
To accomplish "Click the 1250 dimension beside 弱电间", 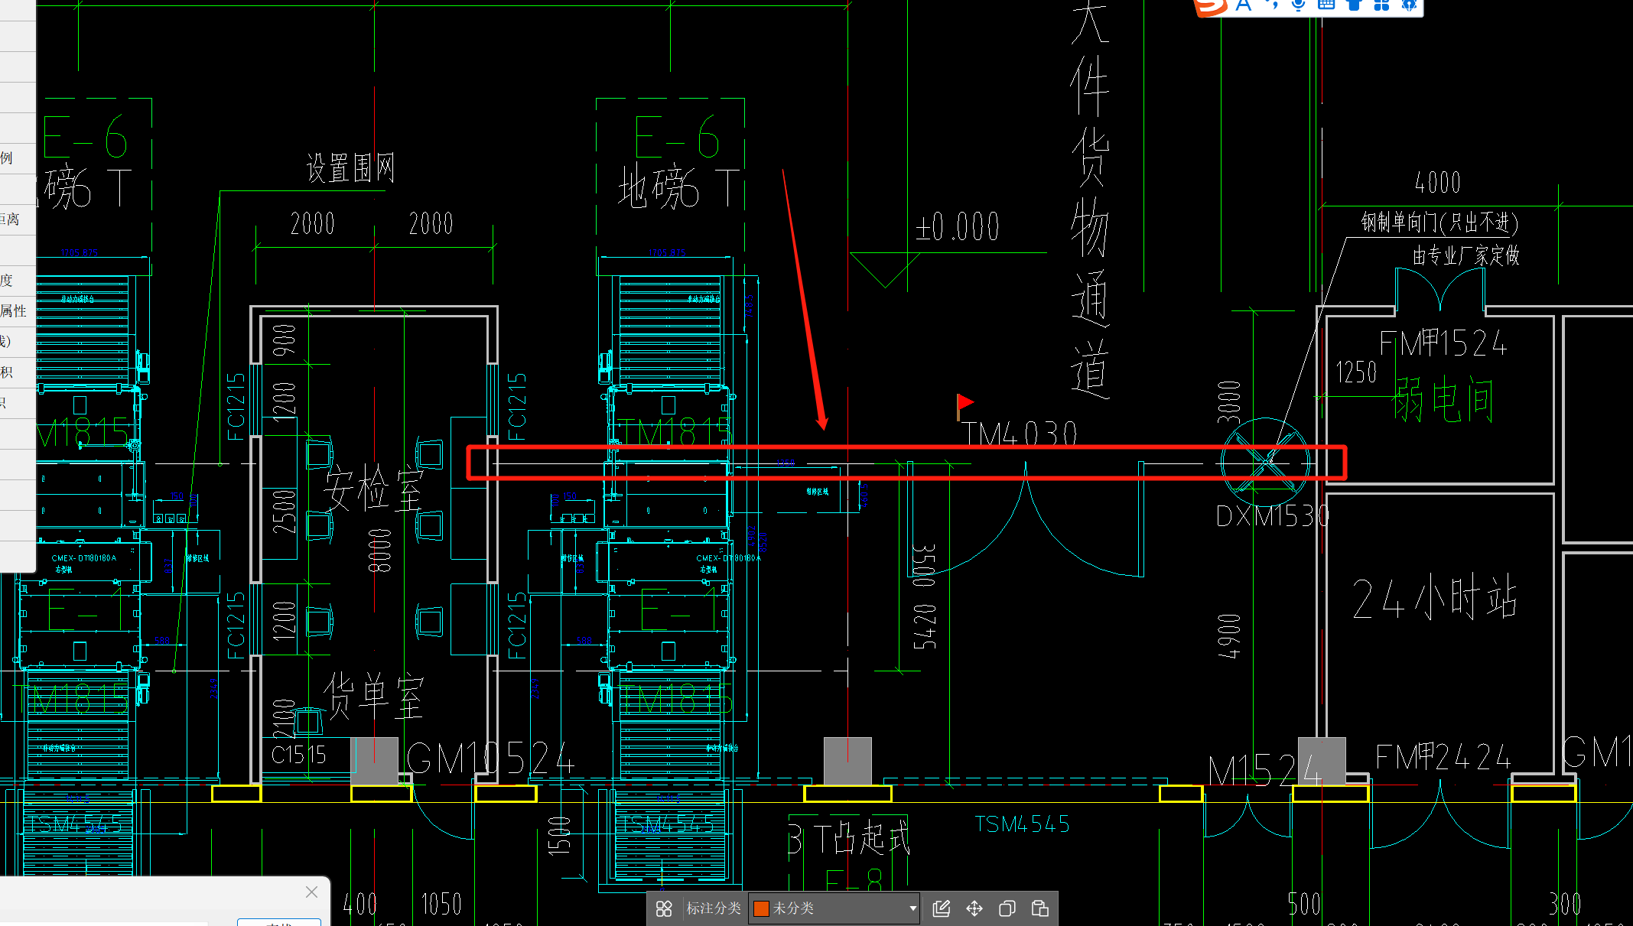I will [1356, 372].
